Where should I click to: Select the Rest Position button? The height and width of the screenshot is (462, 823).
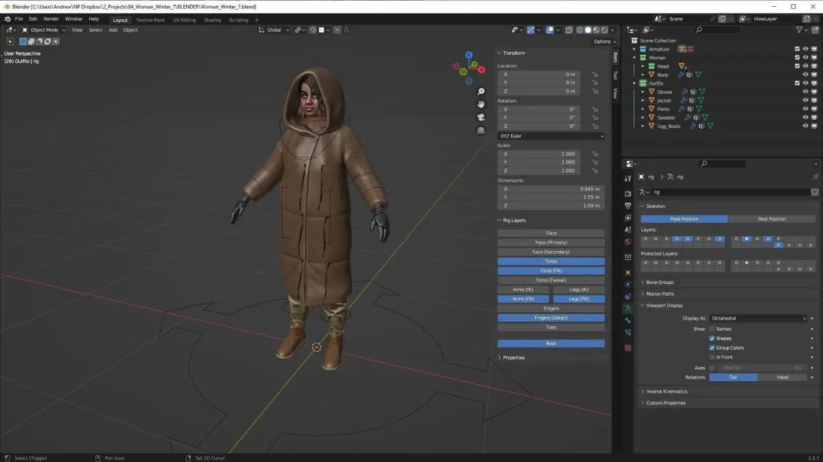pyautogui.click(x=772, y=219)
